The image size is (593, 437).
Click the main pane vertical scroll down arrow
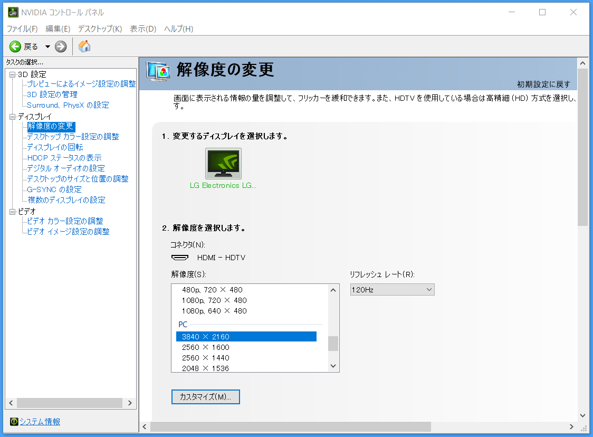583,415
